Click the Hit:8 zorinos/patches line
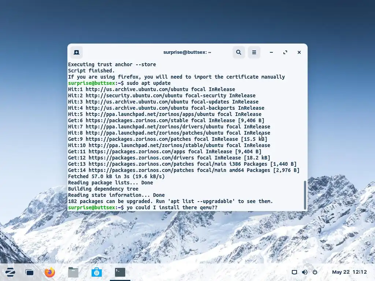The image size is (375, 281). click(169, 133)
